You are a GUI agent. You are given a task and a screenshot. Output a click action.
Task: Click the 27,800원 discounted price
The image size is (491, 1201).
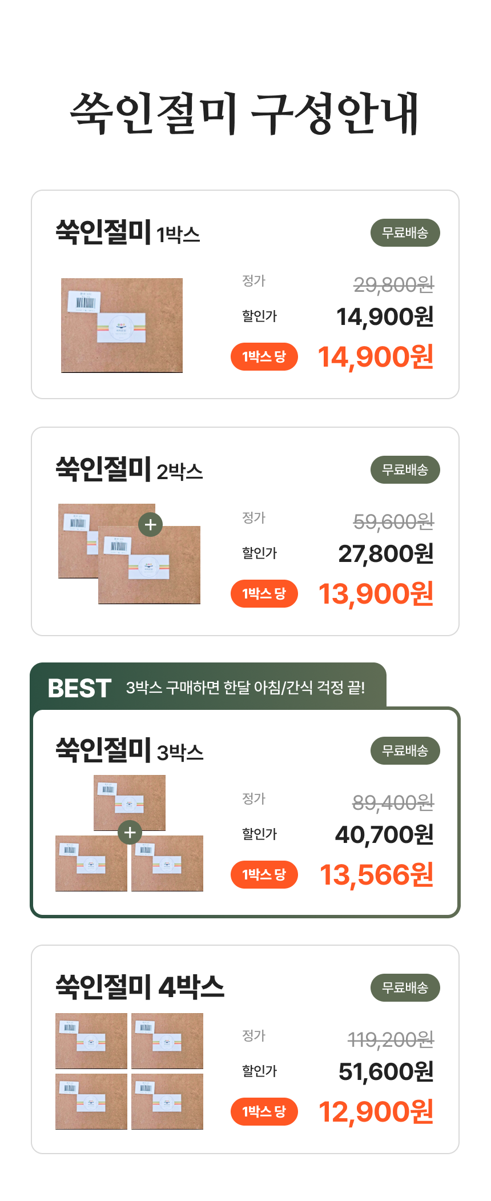pyautogui.click(x=387, y=554)
